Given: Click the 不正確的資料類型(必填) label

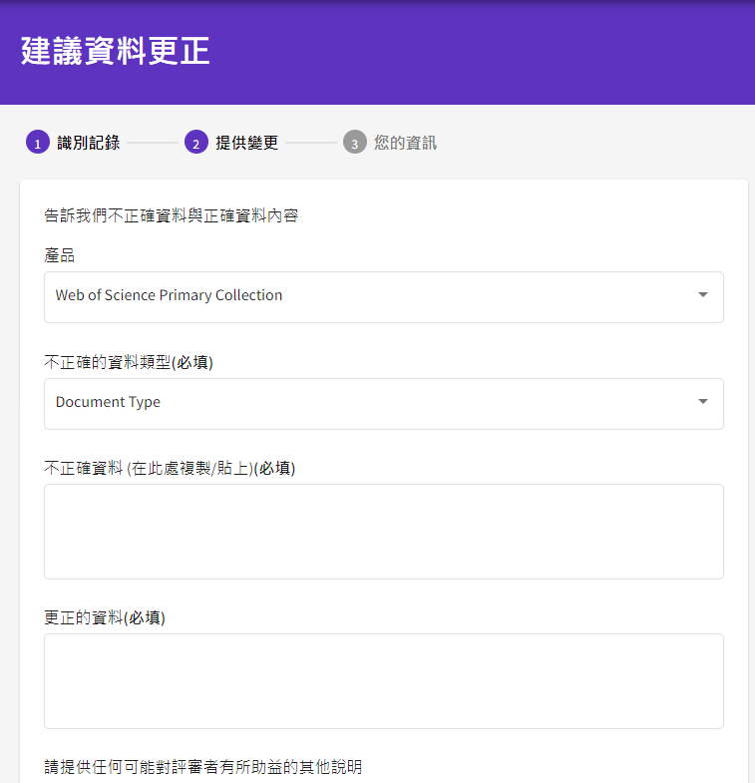Looking at the screenshot, I should coord(129,362).
